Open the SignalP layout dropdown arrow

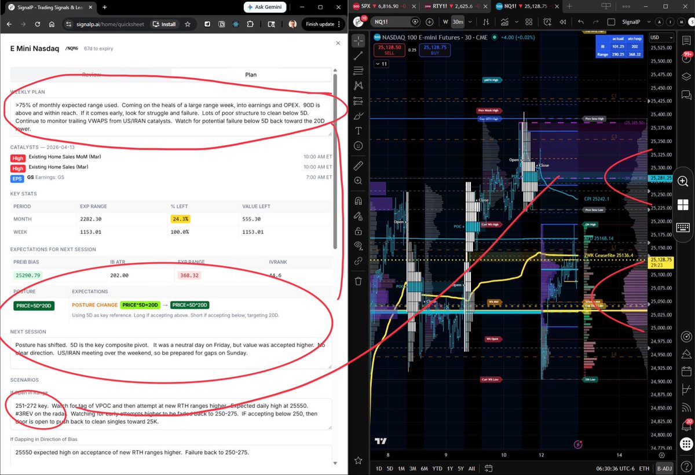(649, 22)
